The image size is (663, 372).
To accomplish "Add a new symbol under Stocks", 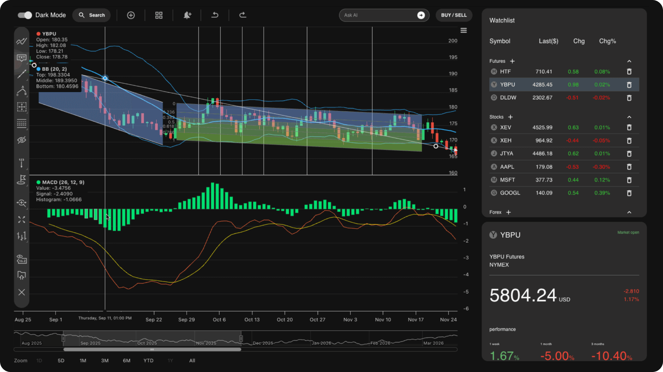I will pyautogui.click(x=510, y=117).
